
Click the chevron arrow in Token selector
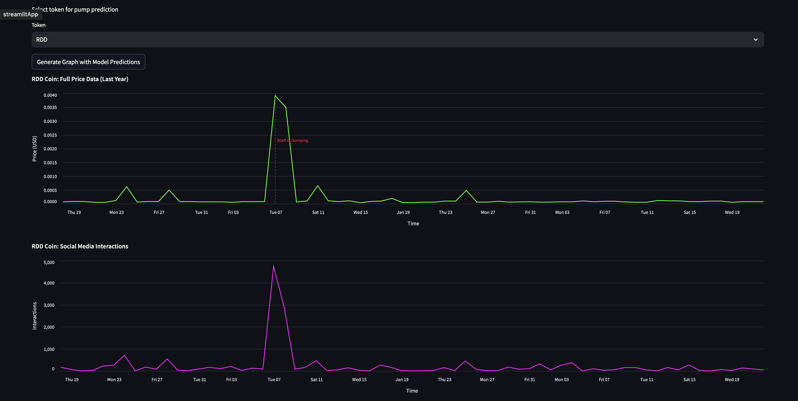pyautogui.click(x=756, y=40)
